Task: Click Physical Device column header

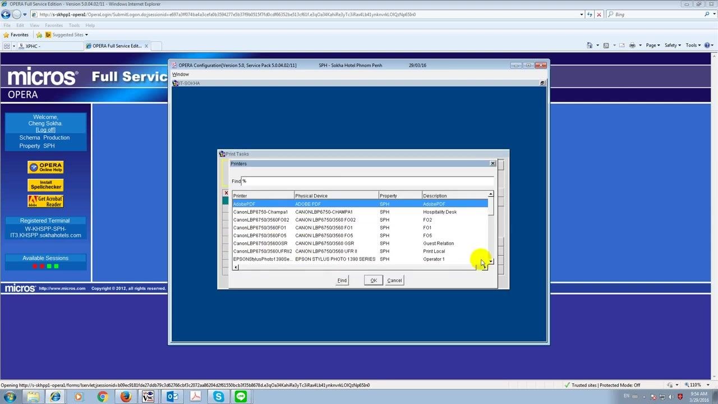Action: click(336, 196)
